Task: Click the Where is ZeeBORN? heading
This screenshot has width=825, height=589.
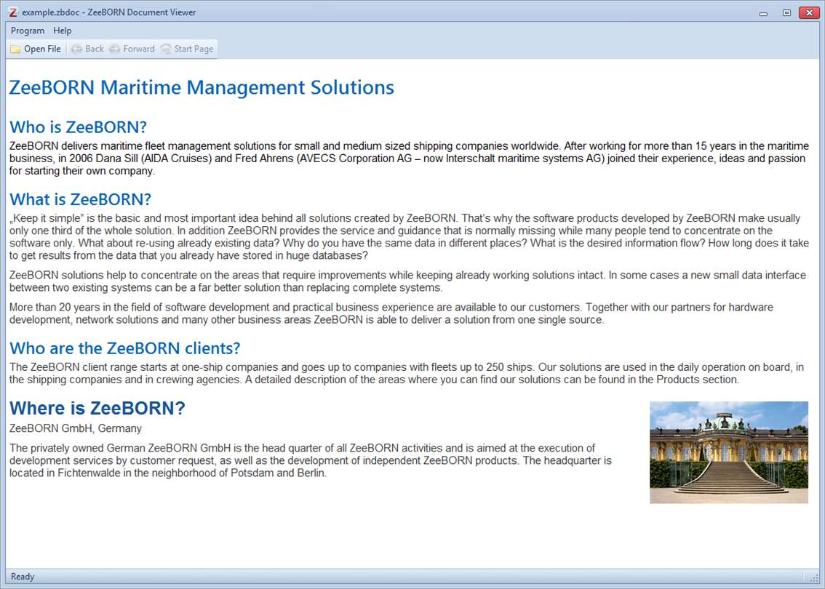Action: [97, 408]
